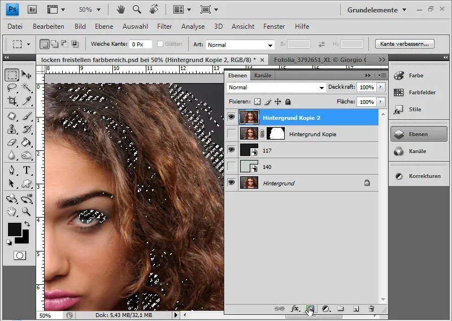The height and width of the screenshot is (321, 452).
Task: Select the Blur tool
Action: click(12, 155)
